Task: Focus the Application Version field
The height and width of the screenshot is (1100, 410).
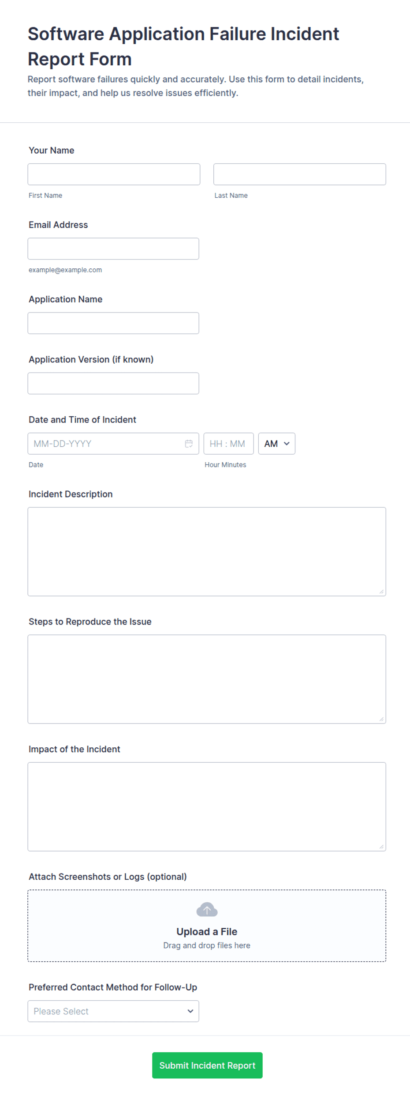Action: click(x=113, y=383)
